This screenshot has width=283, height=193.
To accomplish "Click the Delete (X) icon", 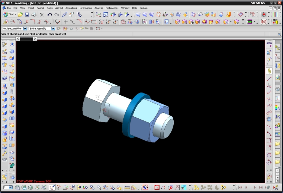I will click(42, 14).
